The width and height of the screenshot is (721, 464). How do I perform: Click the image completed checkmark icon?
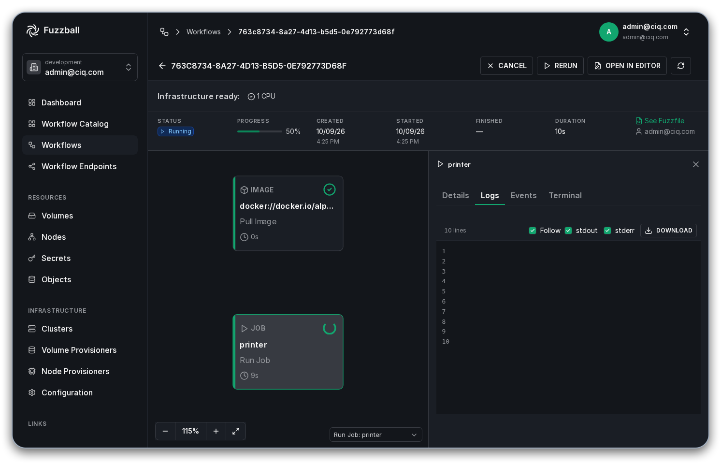tap(330, 189)
